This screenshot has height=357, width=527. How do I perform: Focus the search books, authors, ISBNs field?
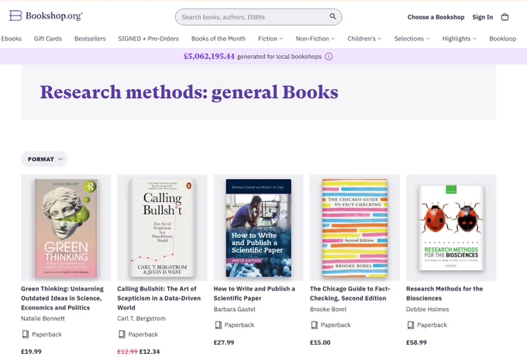click(258, 17)
